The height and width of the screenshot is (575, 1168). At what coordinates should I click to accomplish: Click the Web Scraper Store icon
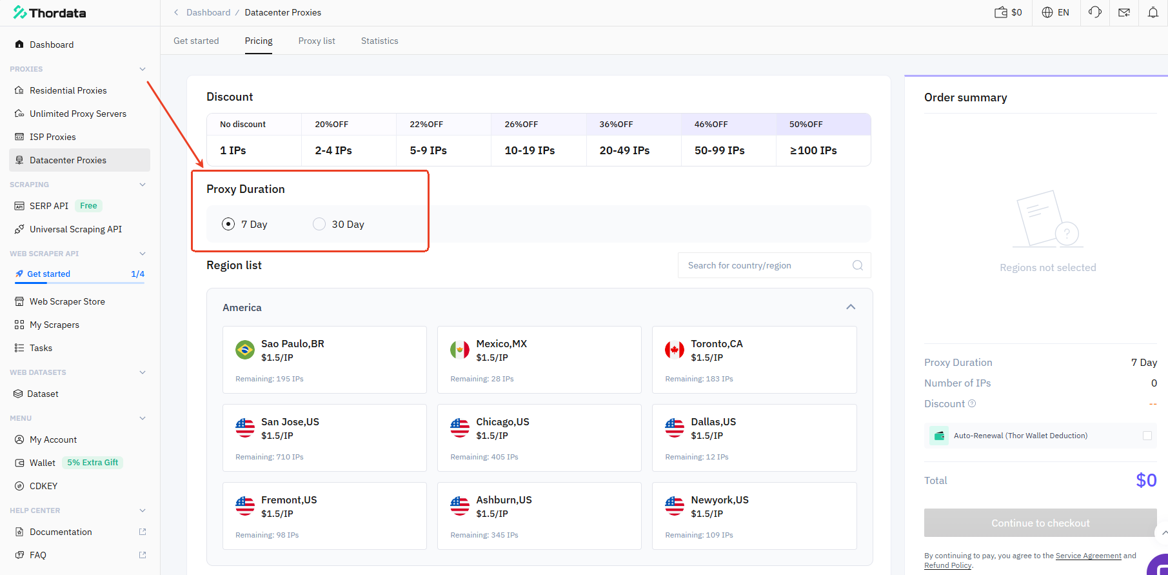click(x=19, y=301)
